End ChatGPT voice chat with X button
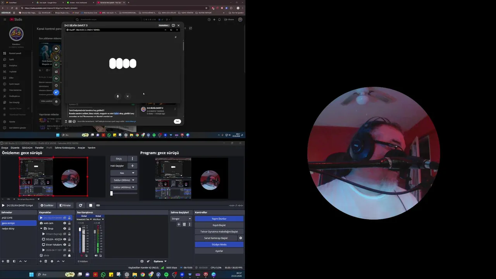Image resolution: width=496 pixels, height=279 pixels. [x=127, y=96]
